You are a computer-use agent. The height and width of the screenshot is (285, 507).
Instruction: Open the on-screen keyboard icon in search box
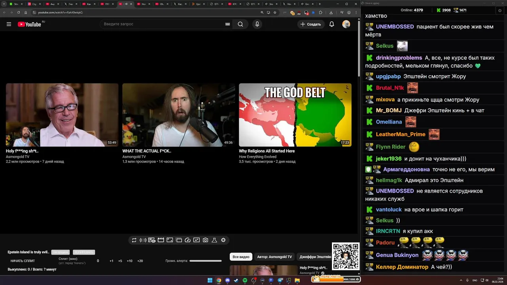pos(228,24)
